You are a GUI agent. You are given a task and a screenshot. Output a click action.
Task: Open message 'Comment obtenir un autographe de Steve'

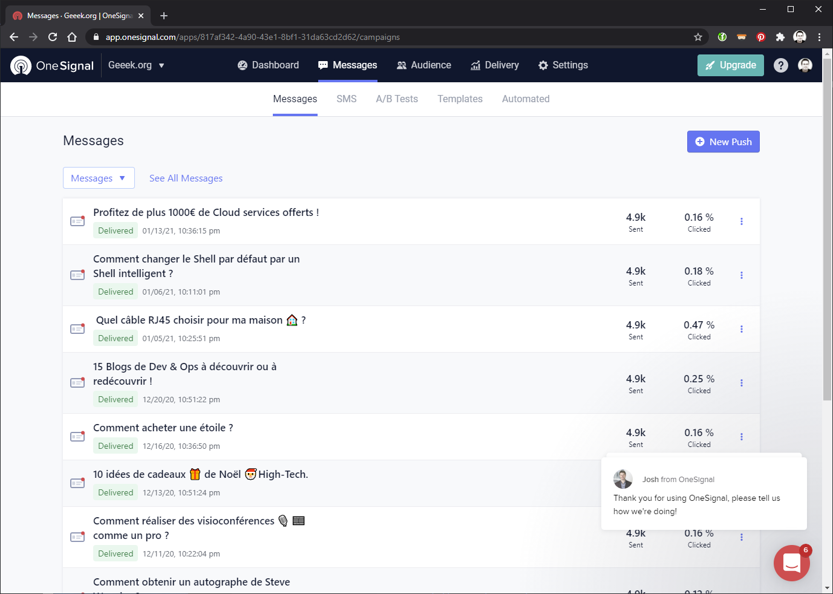192,582
